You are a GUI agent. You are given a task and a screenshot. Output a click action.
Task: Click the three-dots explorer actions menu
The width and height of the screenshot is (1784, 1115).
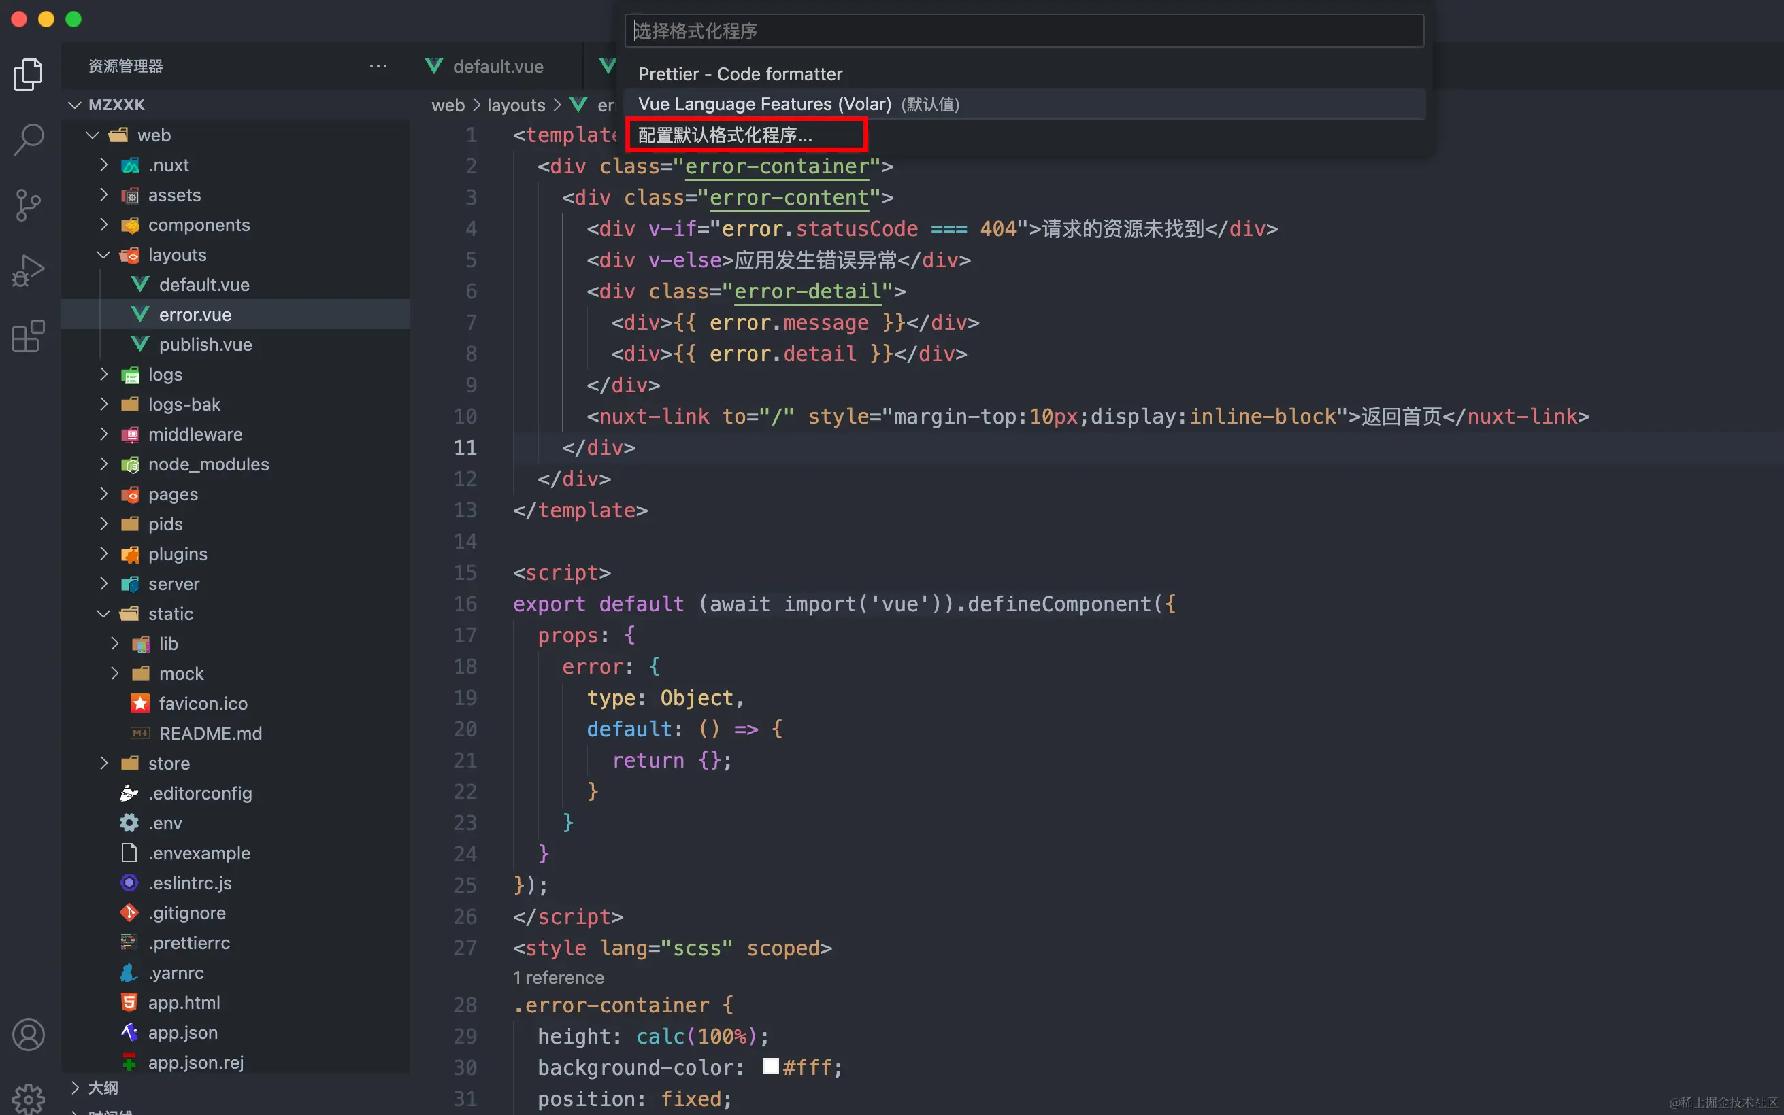[378, 67]
